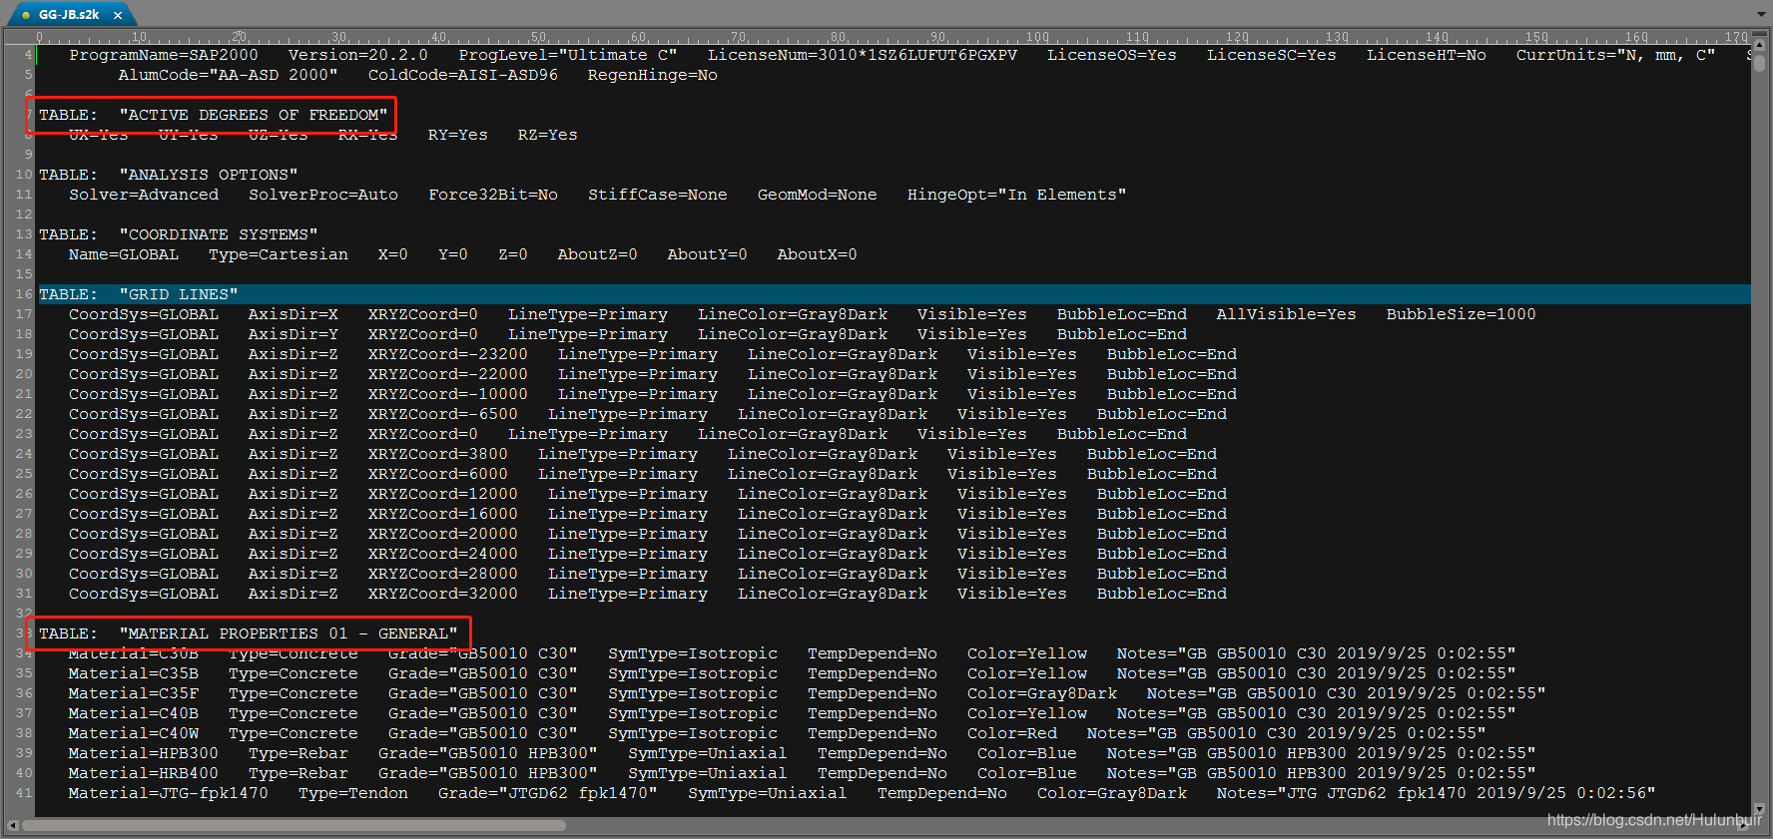Click line number 16 in the gutter
1773x839 pixels.
coord(24,294)
